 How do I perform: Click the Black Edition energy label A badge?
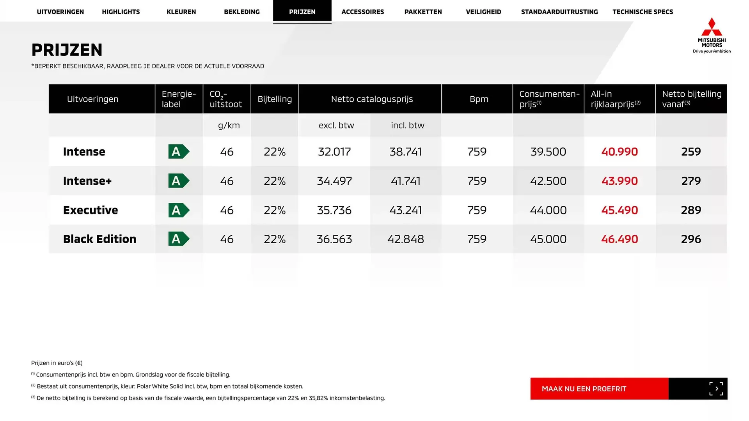179,239
